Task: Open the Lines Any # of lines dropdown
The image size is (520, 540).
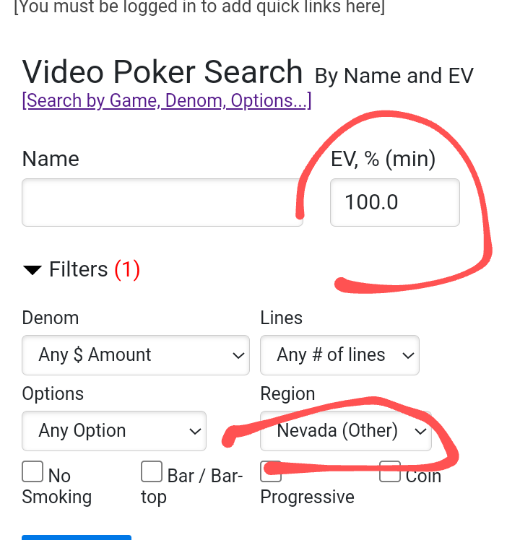Action: [x=339, y=355]
